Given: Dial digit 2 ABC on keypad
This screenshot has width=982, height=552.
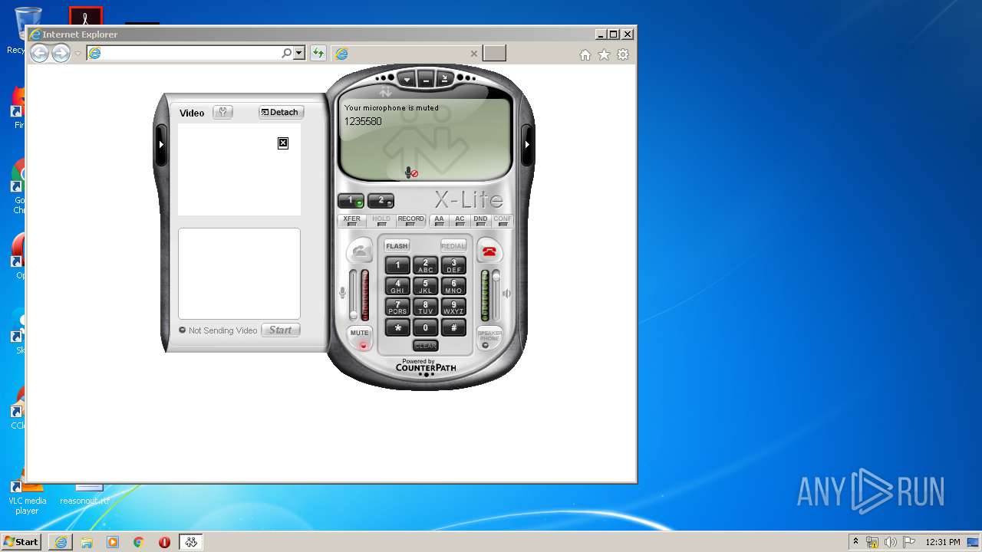Looking at the screenshot, I should [x=426, y=265].
